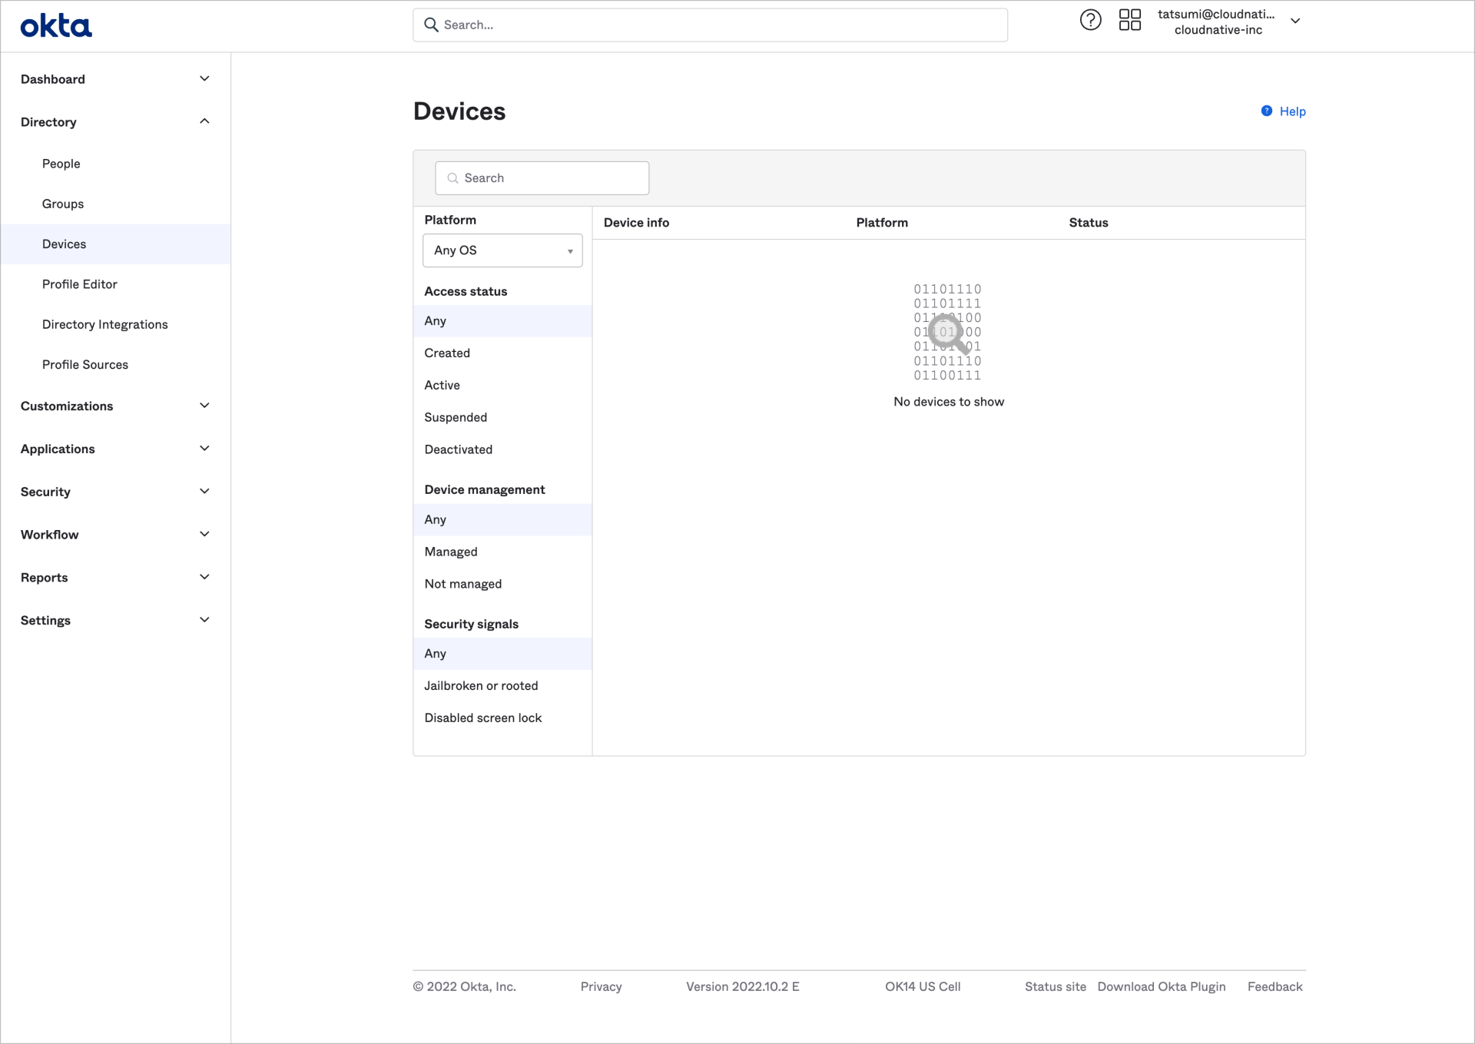1475x1044 pixels.
Task: Select the Jailbroken or rooted signal filter
Action: (x=481, y=685)
